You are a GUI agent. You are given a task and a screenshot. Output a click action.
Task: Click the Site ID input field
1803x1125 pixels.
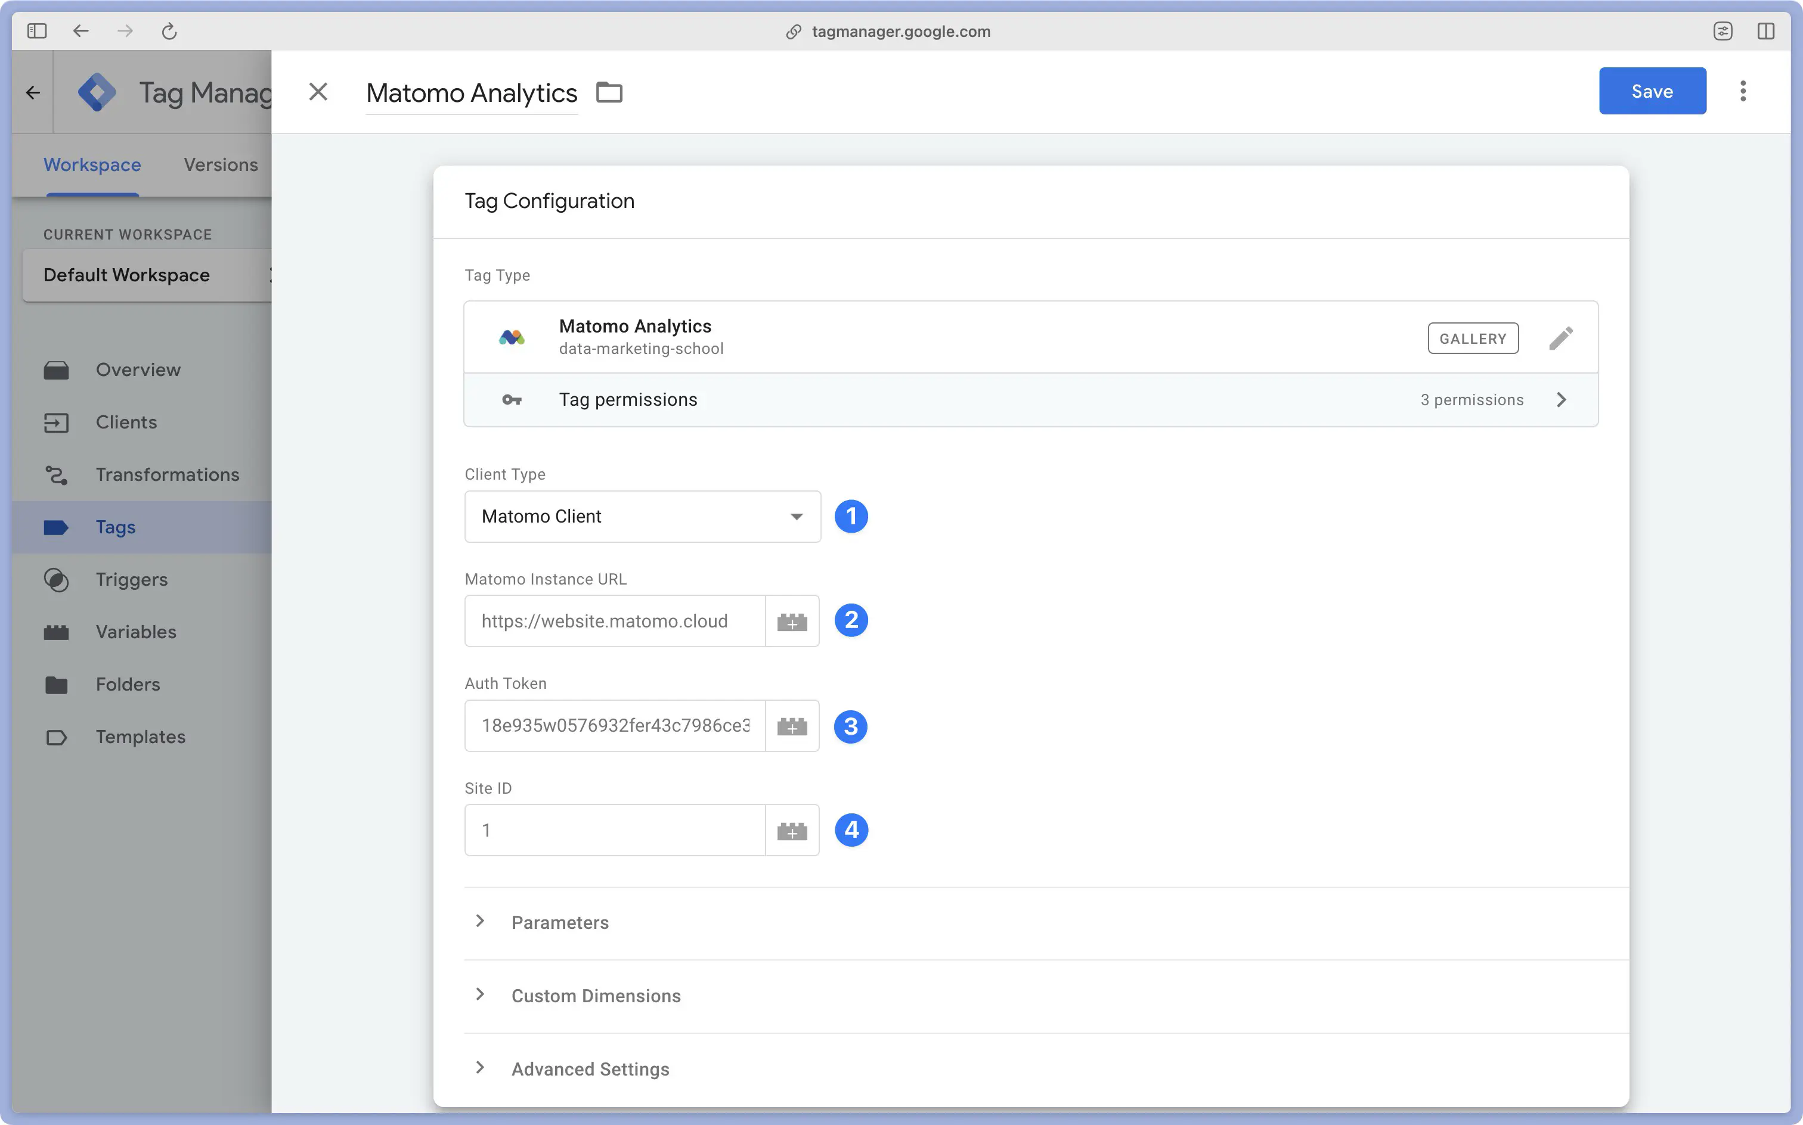tap(615, 831)
